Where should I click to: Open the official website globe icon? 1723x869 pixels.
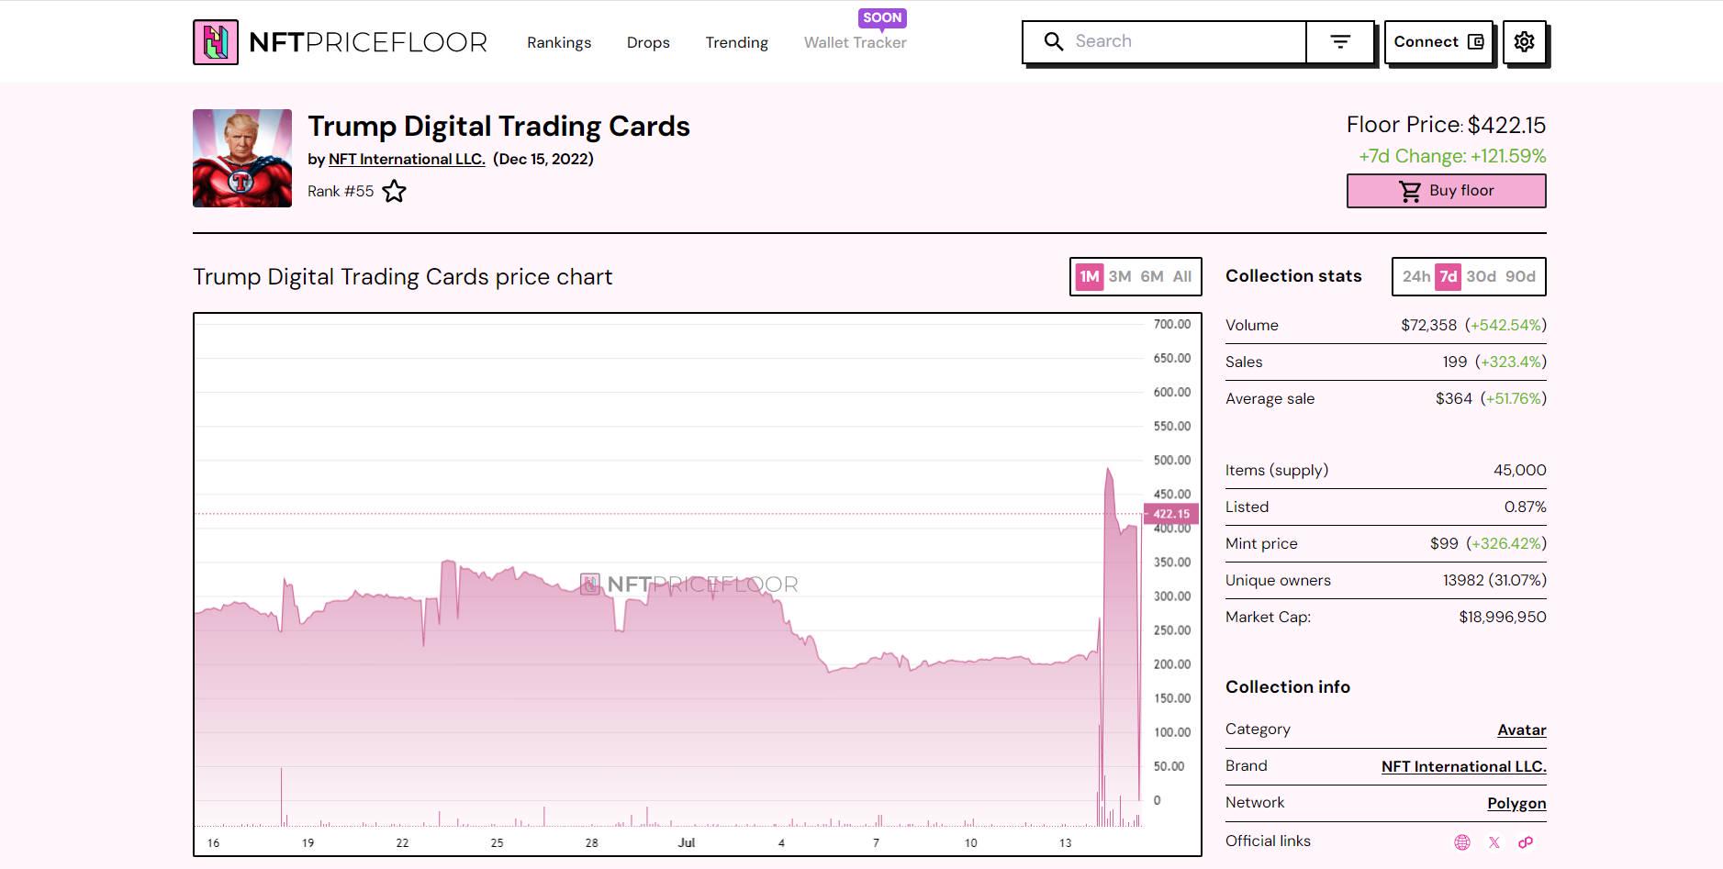click(1462, 842)
